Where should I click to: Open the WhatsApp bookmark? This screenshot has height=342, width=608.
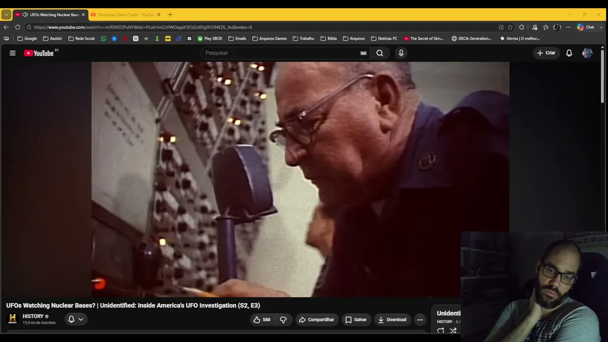[104, 38]
